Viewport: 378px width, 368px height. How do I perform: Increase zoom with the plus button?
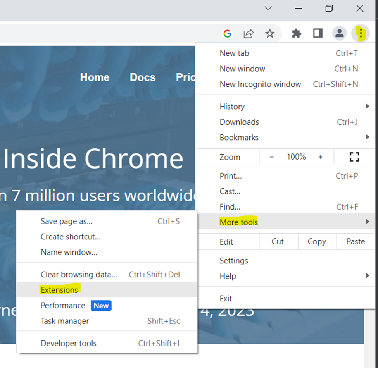(320, 157)
